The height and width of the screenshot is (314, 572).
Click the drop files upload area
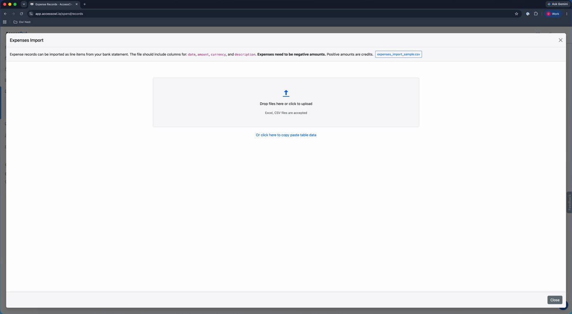click(286, 102)
